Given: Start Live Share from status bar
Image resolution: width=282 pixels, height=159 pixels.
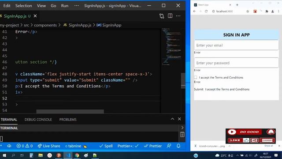Looking at the screenshot, I should point(49,146).
